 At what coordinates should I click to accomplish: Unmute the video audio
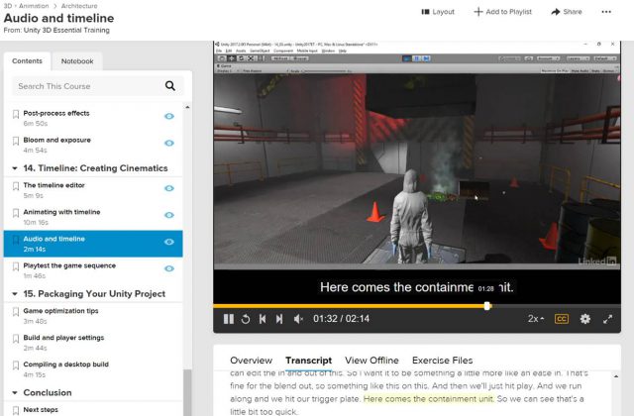click(x=298, y=319)
